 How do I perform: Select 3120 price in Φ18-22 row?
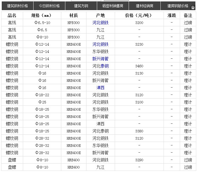139,95
